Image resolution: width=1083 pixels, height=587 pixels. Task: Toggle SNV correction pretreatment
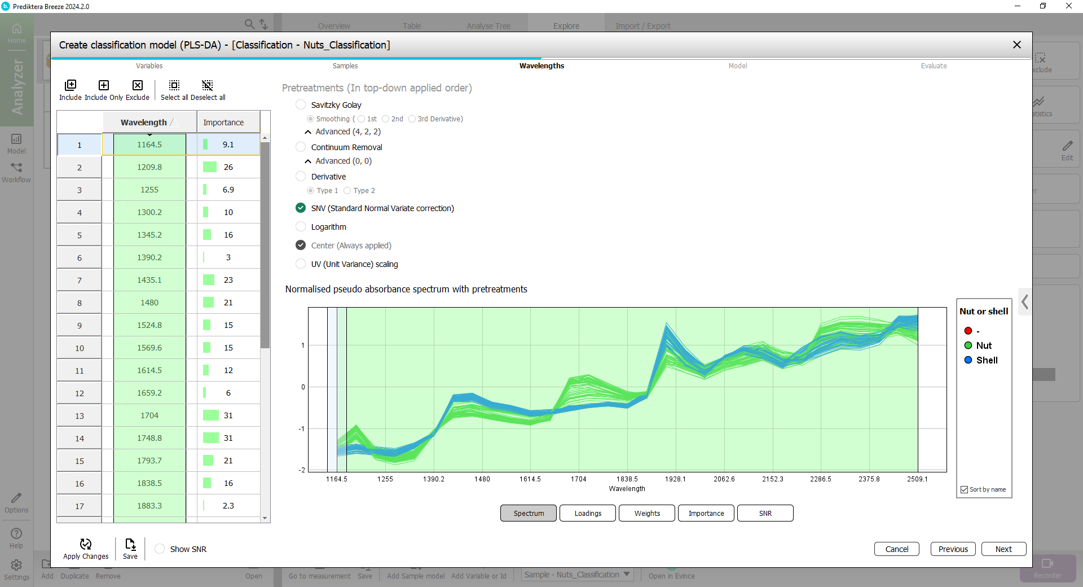(x=301, y=208)
